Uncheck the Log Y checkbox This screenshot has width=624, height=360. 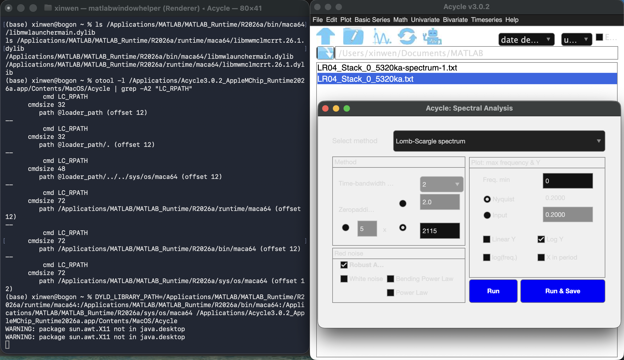coord(541,239)
